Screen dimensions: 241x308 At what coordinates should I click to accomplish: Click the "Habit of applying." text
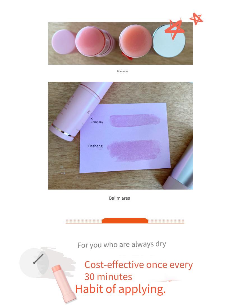point(121,289)
